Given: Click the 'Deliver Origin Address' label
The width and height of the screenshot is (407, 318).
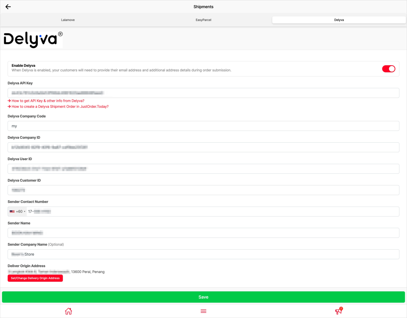Looking at the screenshot, I should tap(27, 266).
